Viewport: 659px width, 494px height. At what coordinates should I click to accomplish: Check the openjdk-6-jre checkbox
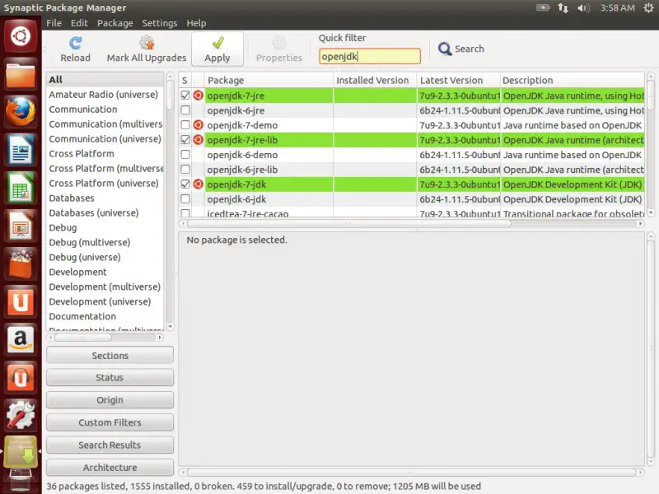[185, 110]
